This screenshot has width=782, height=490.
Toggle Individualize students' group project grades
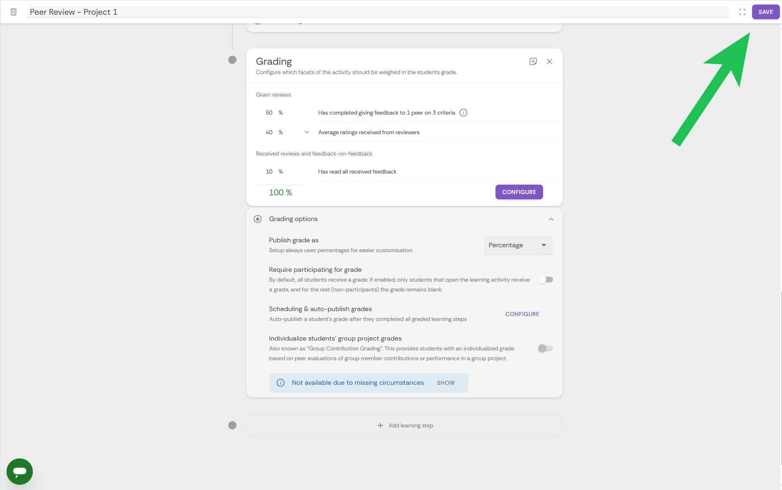tap(545, 348)
